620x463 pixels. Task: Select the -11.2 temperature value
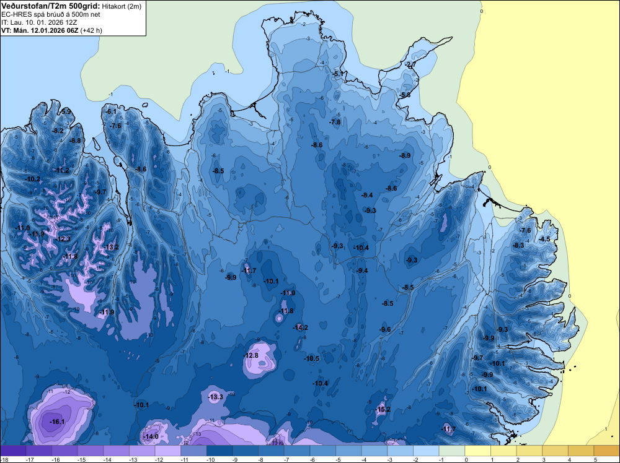61,170
